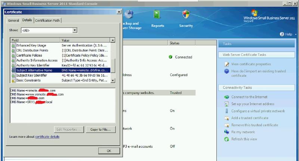The height and width of the screenshot is (161, 299).
Task: Select the Subject Alternative Name row
Action: [x=61, y=70]
